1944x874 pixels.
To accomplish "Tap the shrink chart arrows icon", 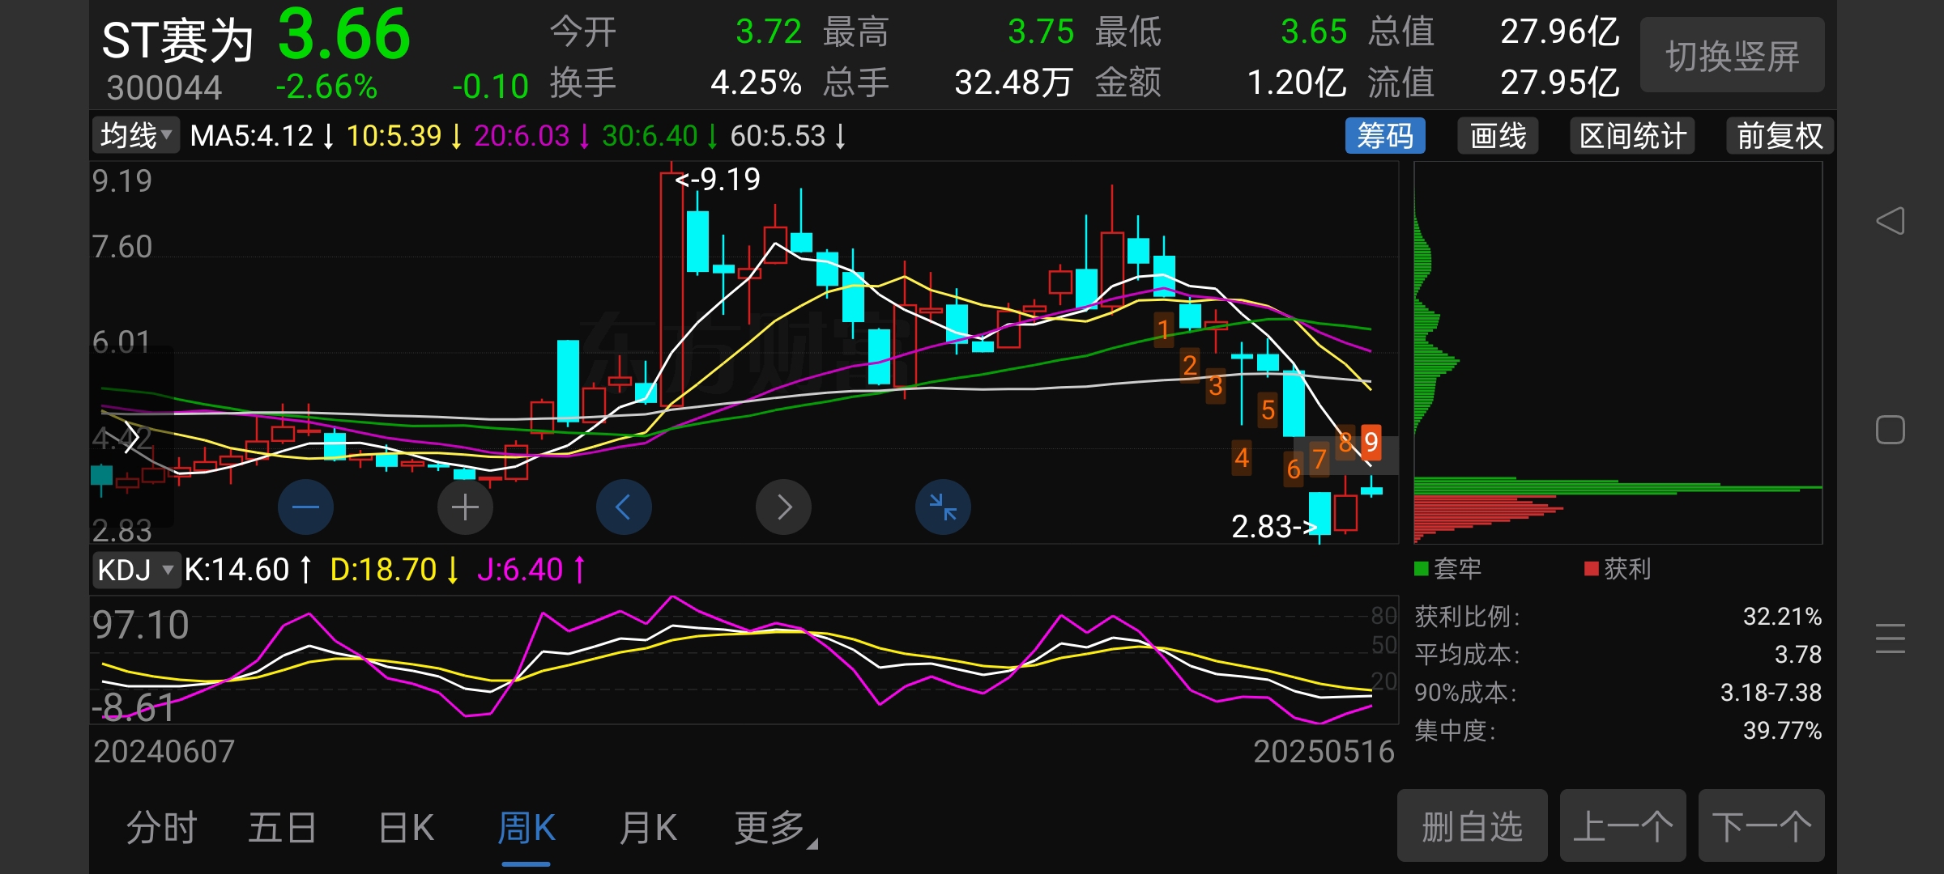I will pyautogui.click(x=943, y=507).
